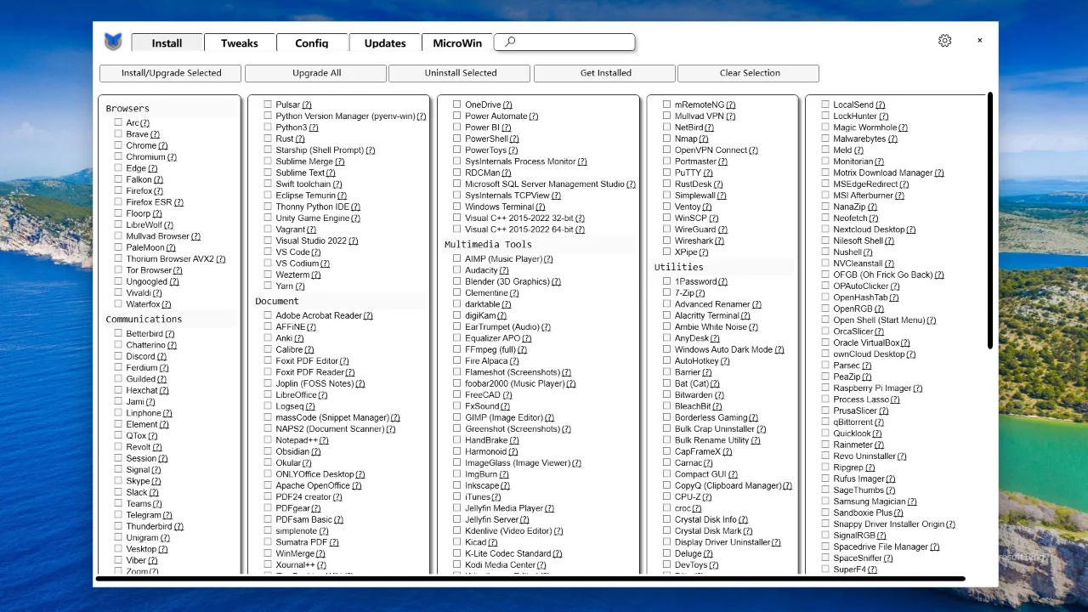
Task: Check the Obsidian checkbox
Action: click(268, 451)
